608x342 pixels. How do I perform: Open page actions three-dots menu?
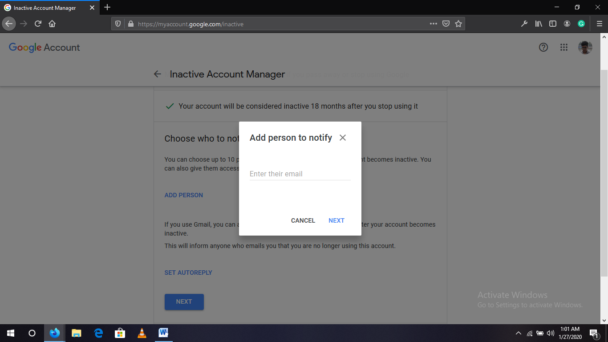[433, 24]
